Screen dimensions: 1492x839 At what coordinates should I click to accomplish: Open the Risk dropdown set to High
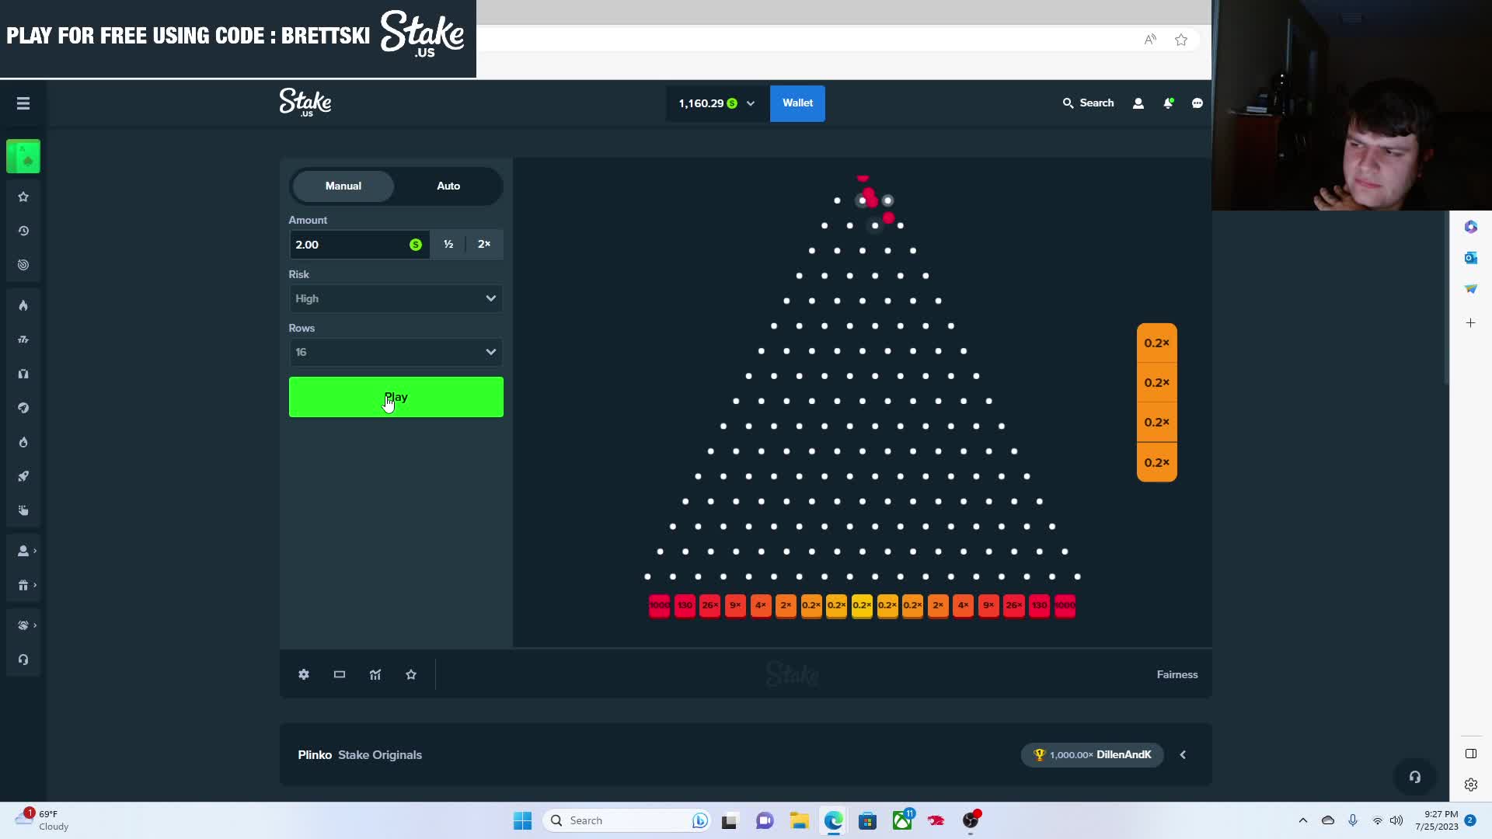396,298
